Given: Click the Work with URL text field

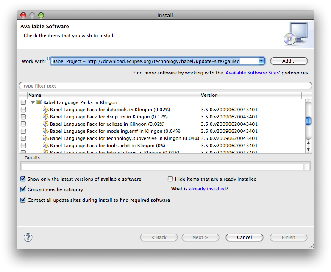Looking at the screenshot, I should pos(155,61).
